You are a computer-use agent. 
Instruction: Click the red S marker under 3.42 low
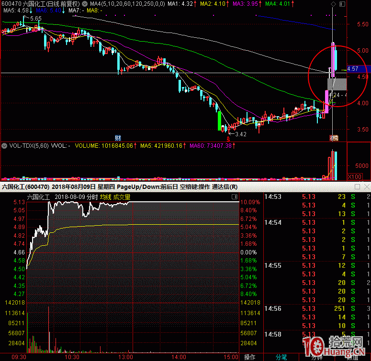[228, 139]
